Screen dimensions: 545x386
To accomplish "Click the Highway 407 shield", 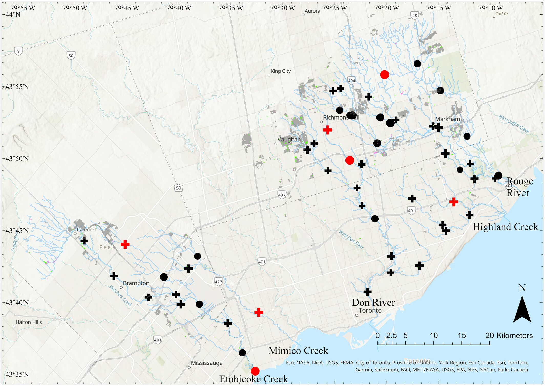I will (x=282, y=195).
